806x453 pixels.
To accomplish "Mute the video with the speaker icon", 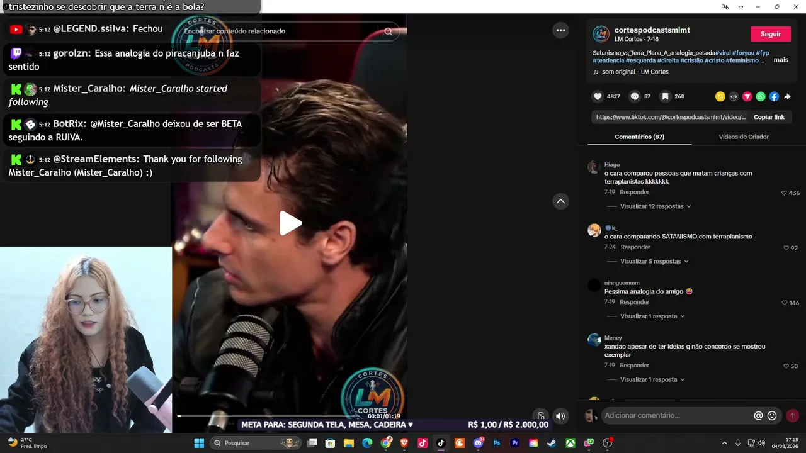I will (560, 416).
